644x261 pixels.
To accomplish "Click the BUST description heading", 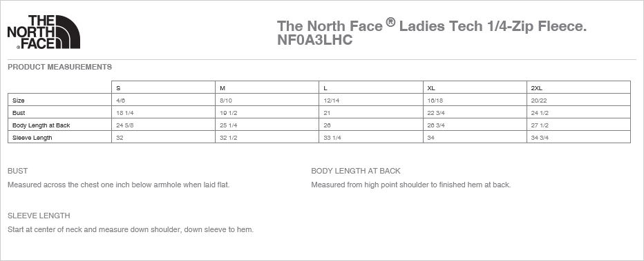I will click(18, 171).
